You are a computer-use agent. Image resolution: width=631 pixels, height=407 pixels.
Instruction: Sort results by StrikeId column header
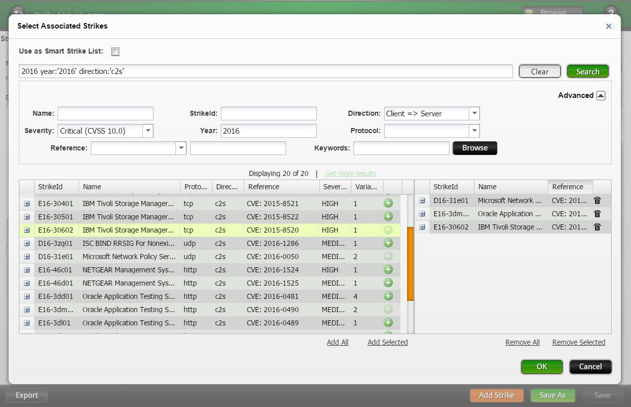(56, 187)
